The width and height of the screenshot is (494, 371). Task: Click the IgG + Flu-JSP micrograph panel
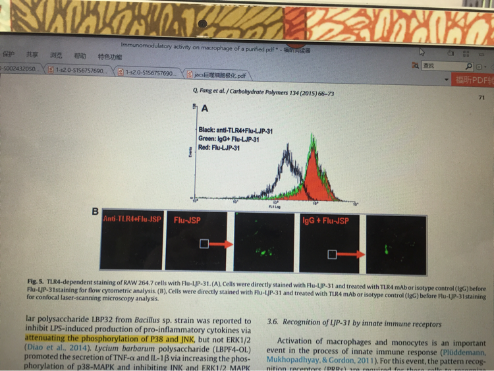pos(329,243)
